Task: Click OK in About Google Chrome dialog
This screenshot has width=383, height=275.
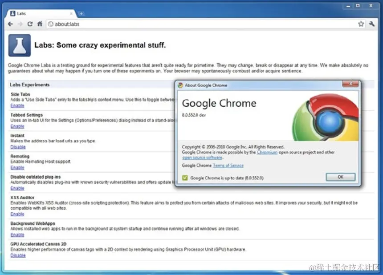Action: click(341, 177)
